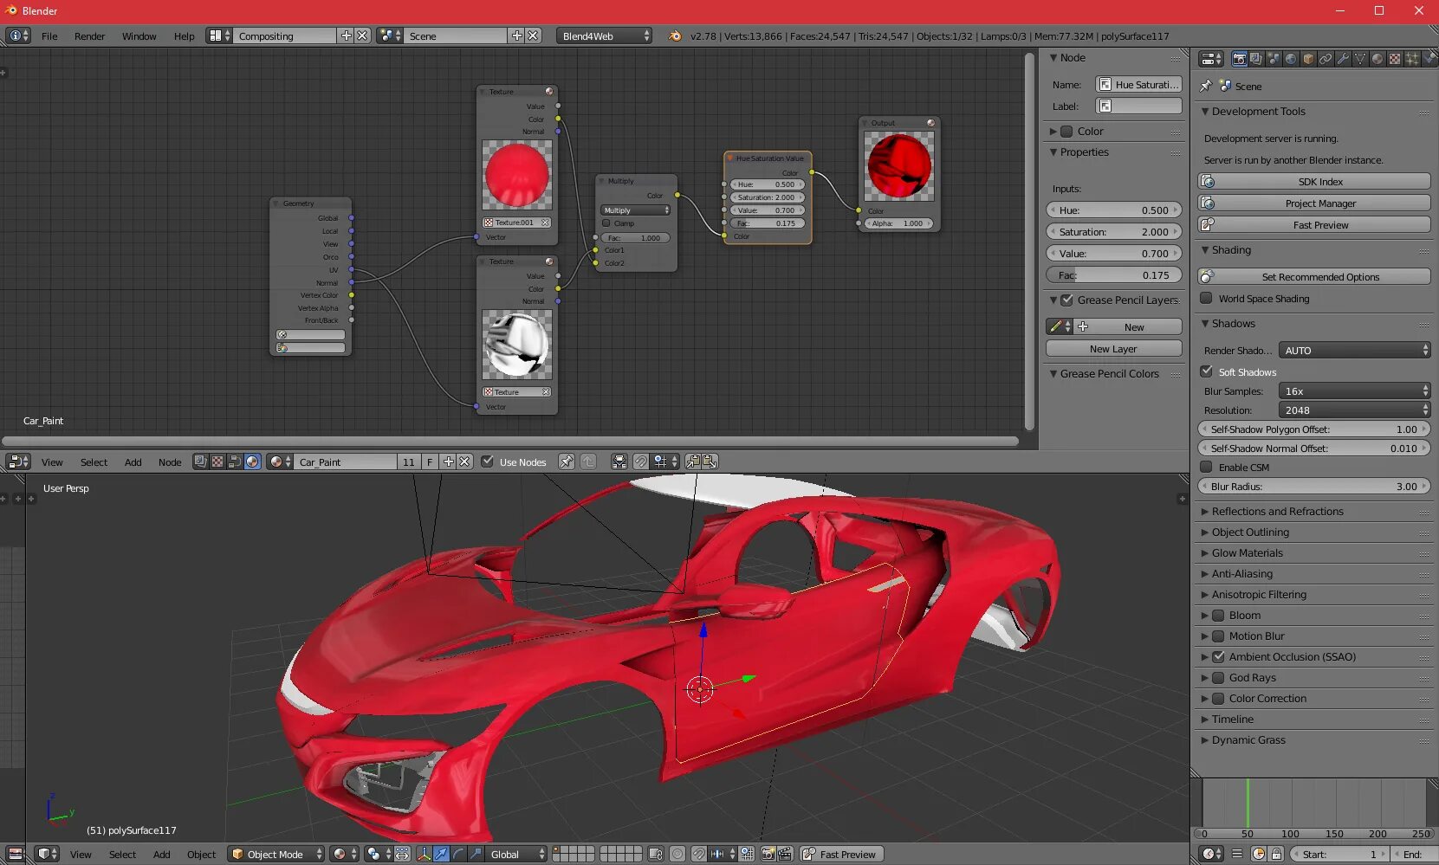
Task: Open the Blend4Web render engine dropdown
Action: 605,36
